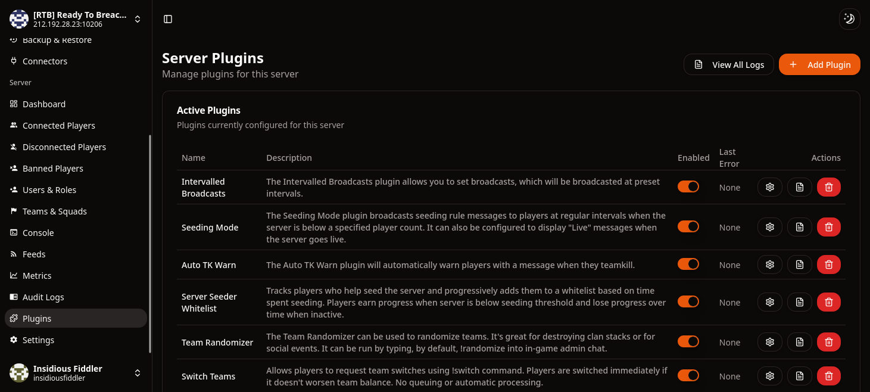This screenshot has height=392, width=870.
Task: Click the logs icon for Server Seeder Whitelist
Action: pos(799,301)
